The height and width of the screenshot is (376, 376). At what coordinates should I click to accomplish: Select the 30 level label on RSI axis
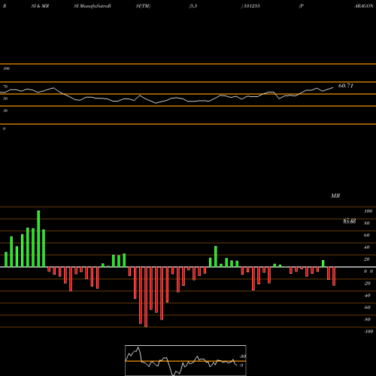click(5, 111)
